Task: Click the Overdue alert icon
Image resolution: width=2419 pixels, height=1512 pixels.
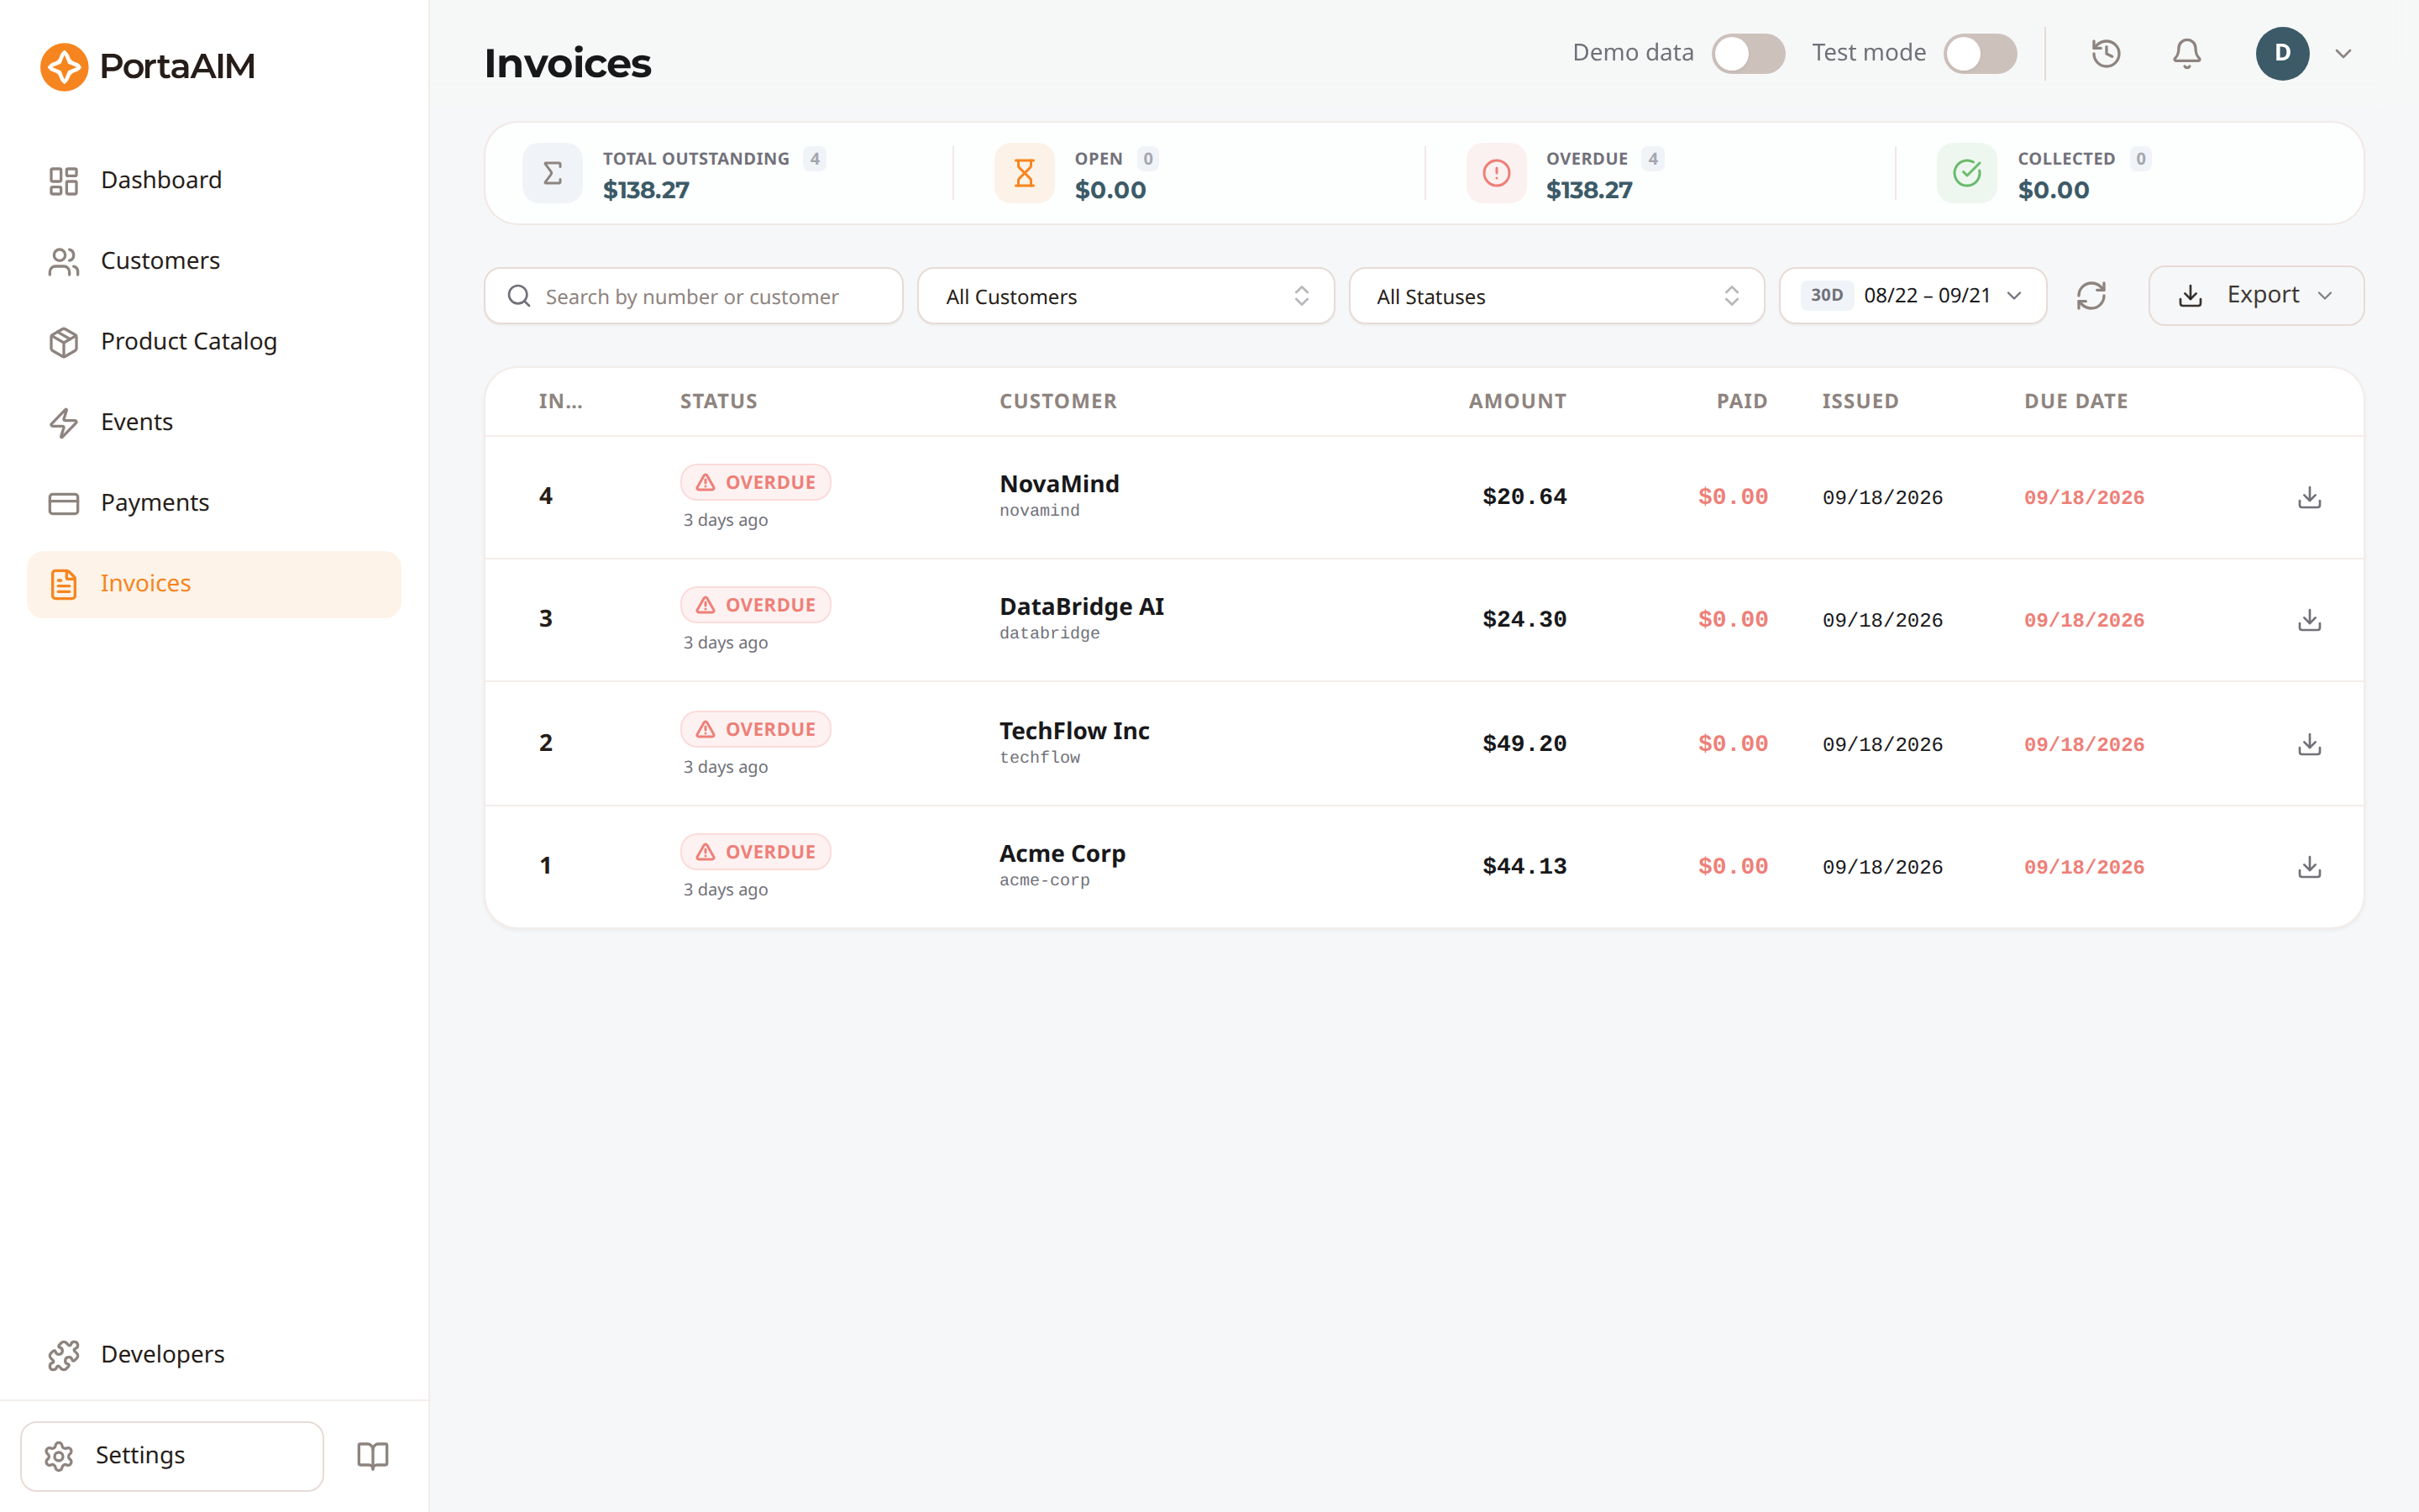Action: 1497,173
